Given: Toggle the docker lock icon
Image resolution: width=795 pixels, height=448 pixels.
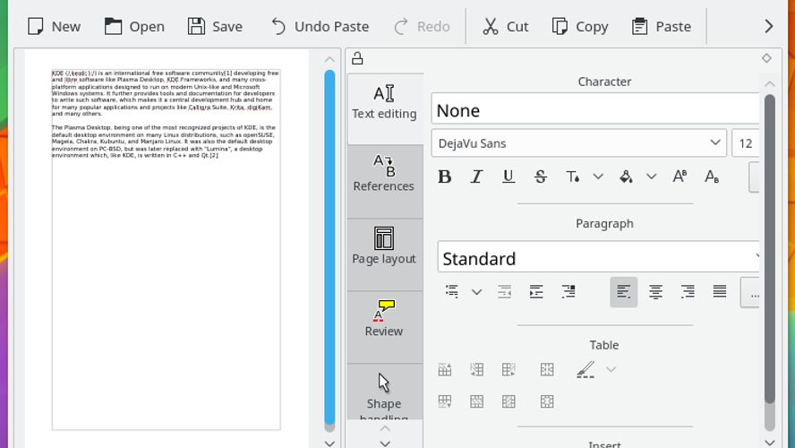Looking at the screenshot, I should [357, 58].
